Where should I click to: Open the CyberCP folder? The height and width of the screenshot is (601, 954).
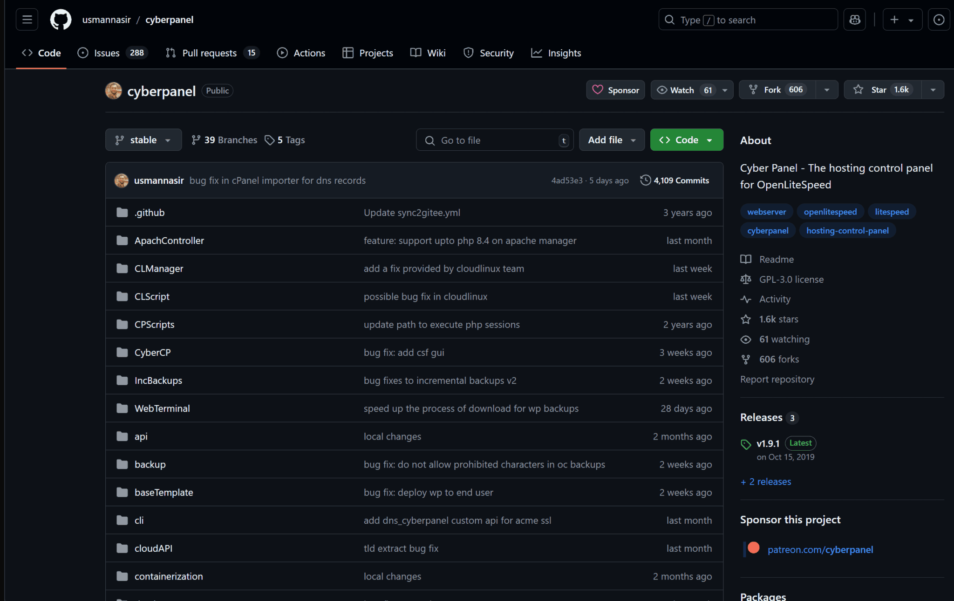click(152, 352)
